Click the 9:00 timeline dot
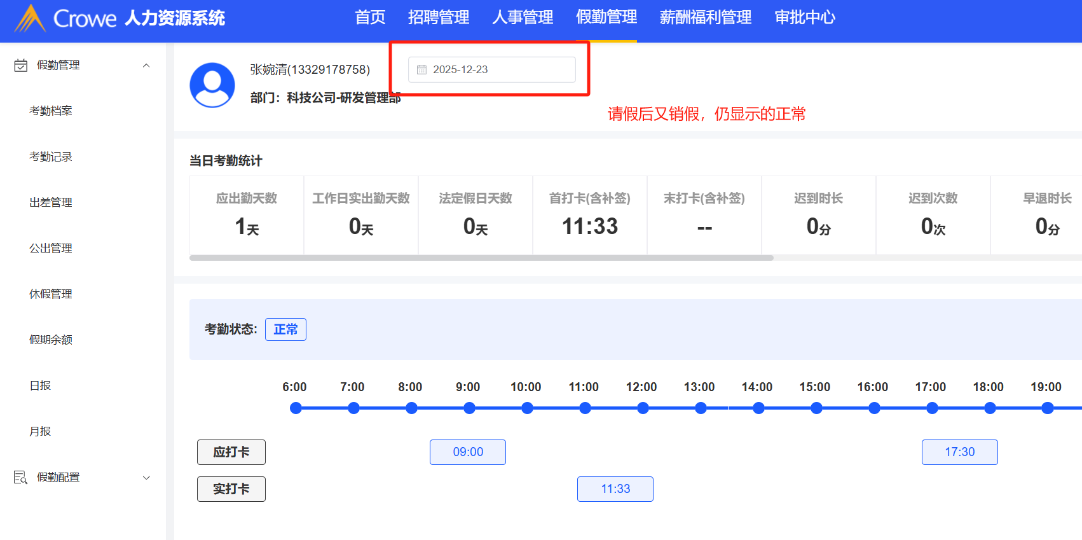The width and height of the screenshot is (1082, 540). (469, 408)
